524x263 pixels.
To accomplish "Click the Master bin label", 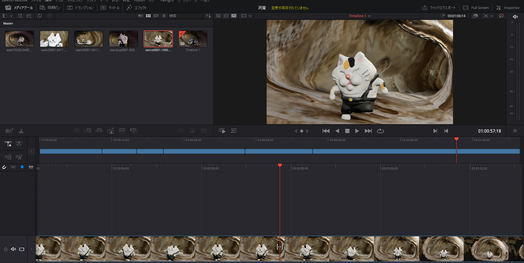I will click(x=8, y=23).
